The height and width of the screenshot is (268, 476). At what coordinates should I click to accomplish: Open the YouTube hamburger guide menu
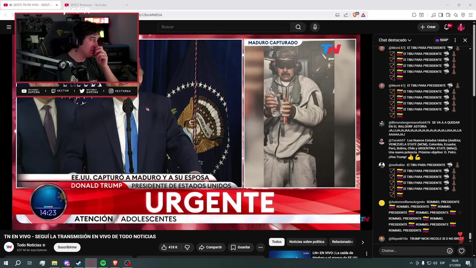9,27
